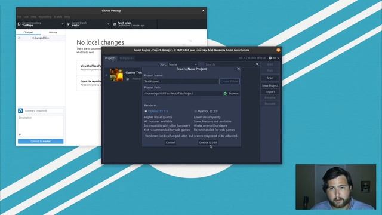Click the Edit button in Godot sidebar
The width and height of the screenshot is (382, 215).
pyautogui.click(x=270, y=64)
